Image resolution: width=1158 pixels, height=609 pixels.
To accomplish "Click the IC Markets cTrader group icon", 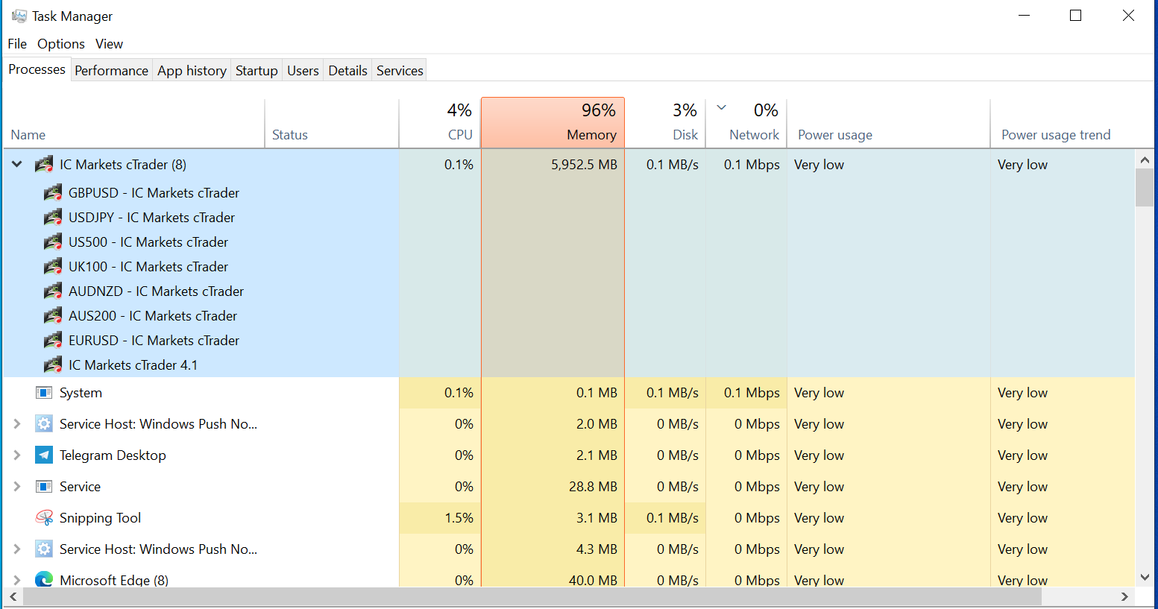I will tap(44, 165).
